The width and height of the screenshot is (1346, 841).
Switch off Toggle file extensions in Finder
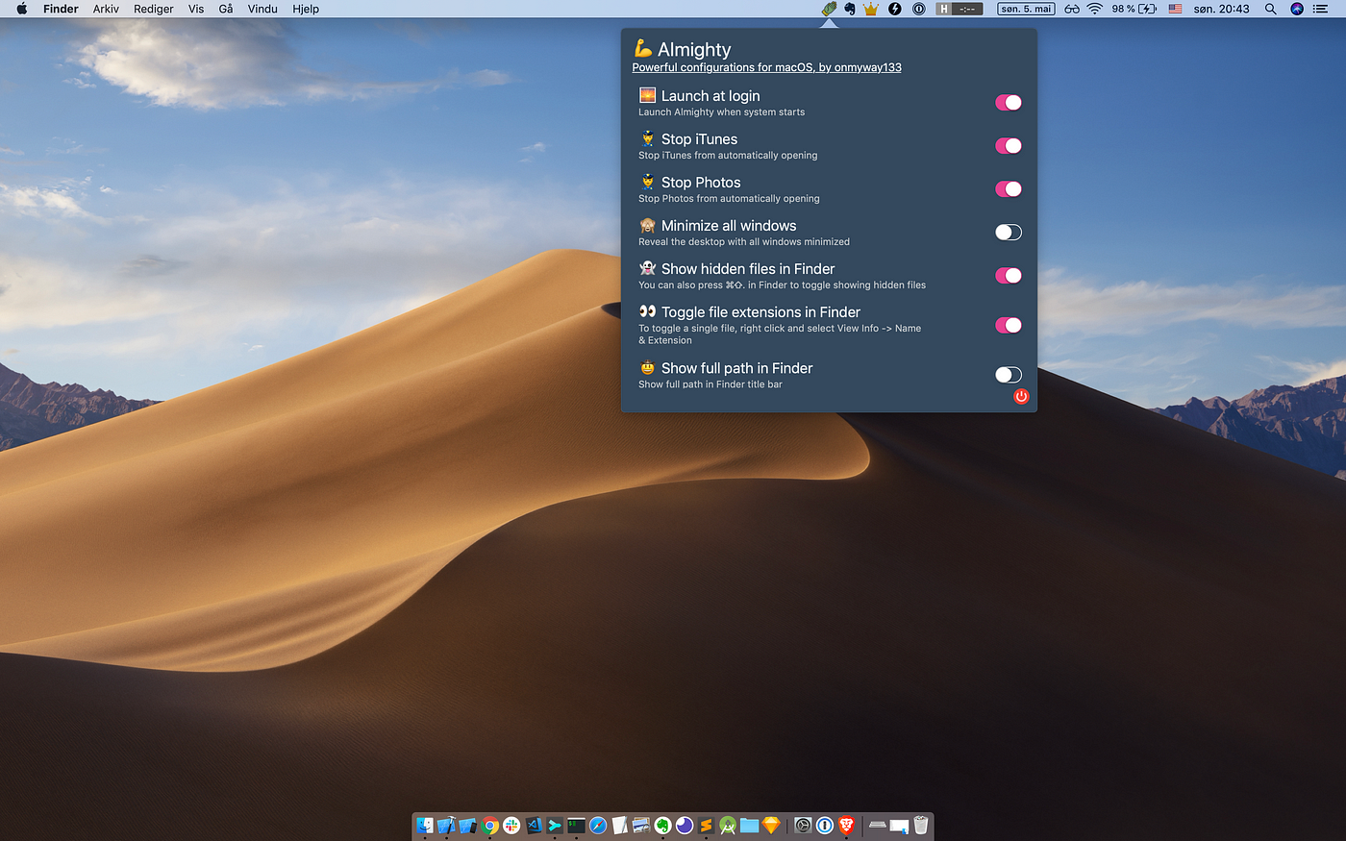pyautogui.click(x=1009, y=325)
